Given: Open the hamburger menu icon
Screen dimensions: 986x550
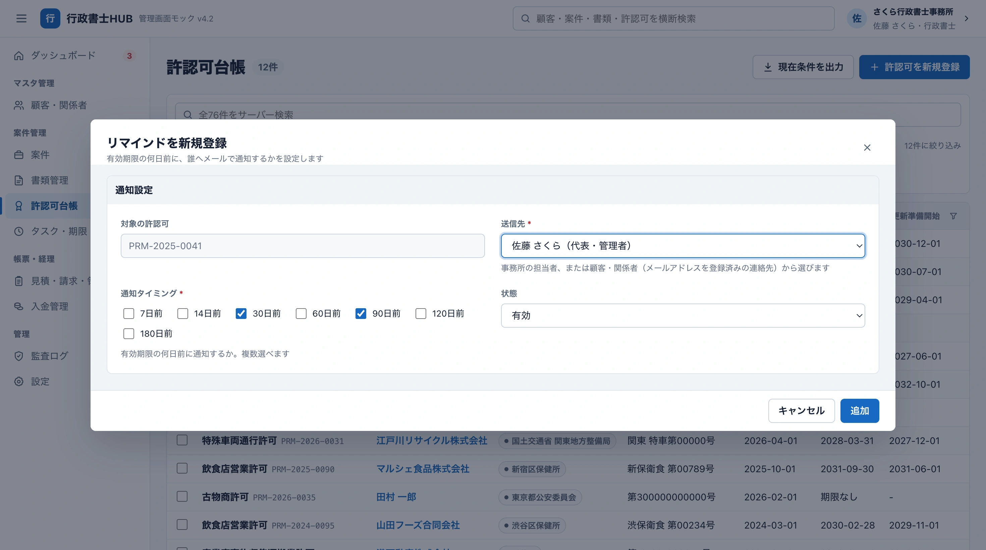Looking at the screenshot, I should coord(21,18).
